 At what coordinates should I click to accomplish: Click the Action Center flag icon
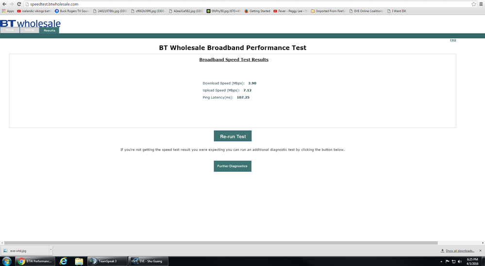click(x=447, y=261)
